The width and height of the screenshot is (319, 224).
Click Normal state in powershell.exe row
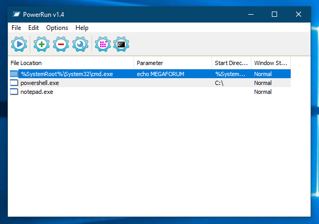(263, 83)
